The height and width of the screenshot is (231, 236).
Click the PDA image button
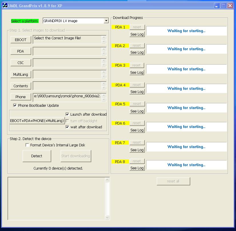click(21, 51)
